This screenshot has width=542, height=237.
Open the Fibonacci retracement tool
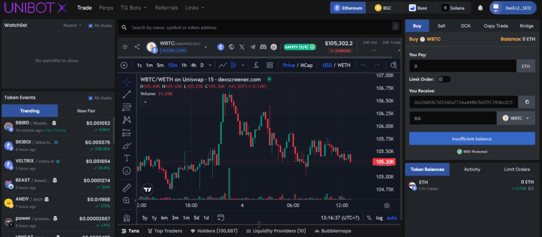tap(127, 107)
